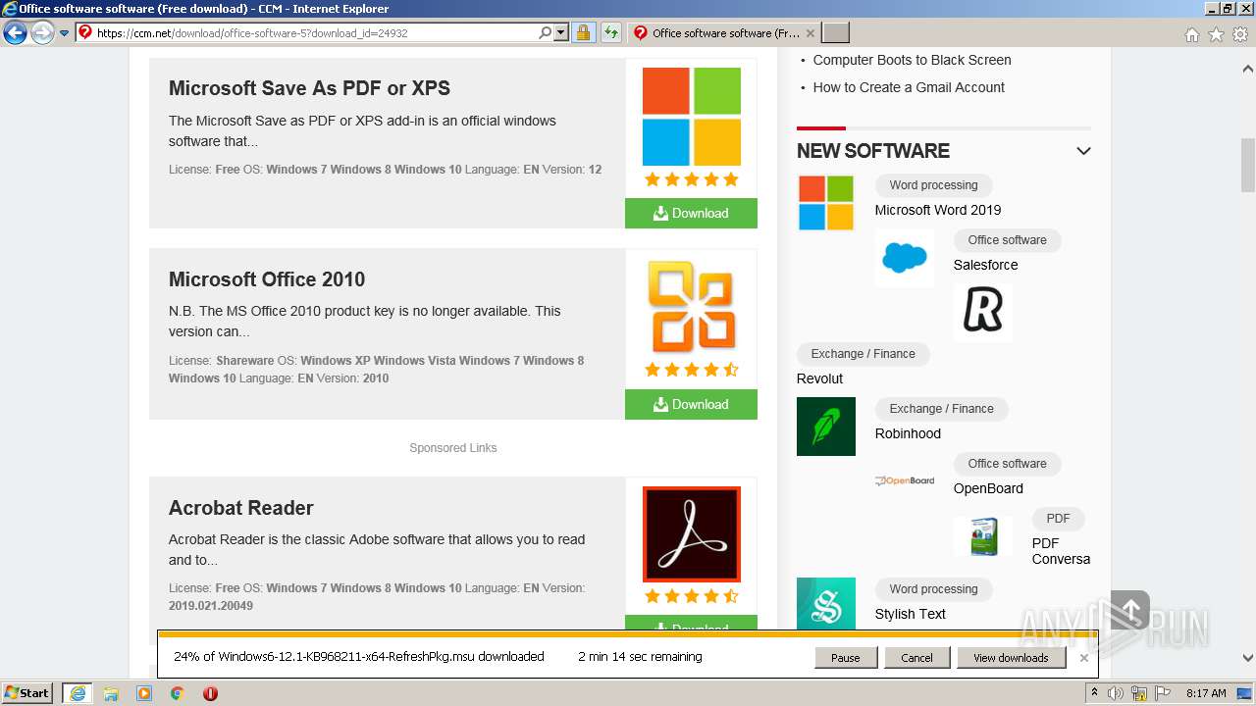Click the Microsoft Office 2010 logo
Image resolution: width=1256 pixels, height=706 pixels.
coord(692,307)
